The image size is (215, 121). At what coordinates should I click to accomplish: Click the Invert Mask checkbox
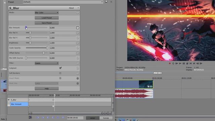click(x=60, y=78)
